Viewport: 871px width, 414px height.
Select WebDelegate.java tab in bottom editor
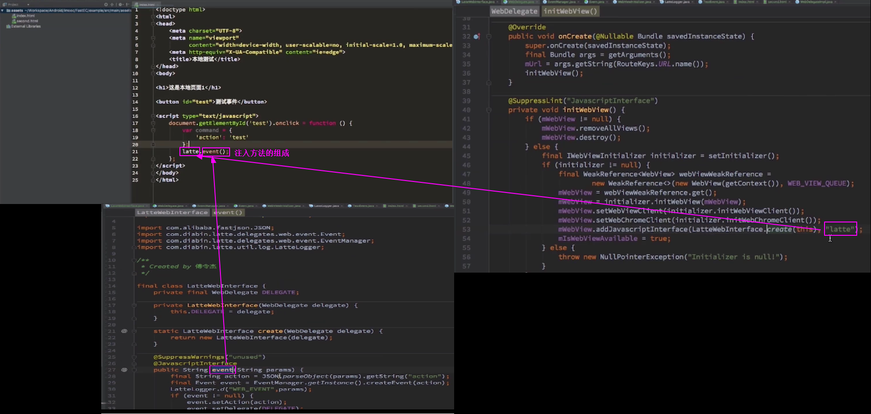click(x=170, y=206)
